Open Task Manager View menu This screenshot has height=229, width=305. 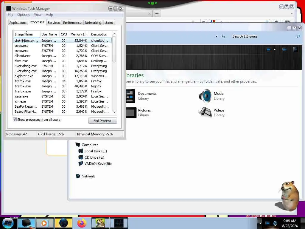38,15
